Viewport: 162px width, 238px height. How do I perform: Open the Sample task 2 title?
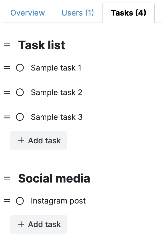pyautogui.click(x=56, y=92)
